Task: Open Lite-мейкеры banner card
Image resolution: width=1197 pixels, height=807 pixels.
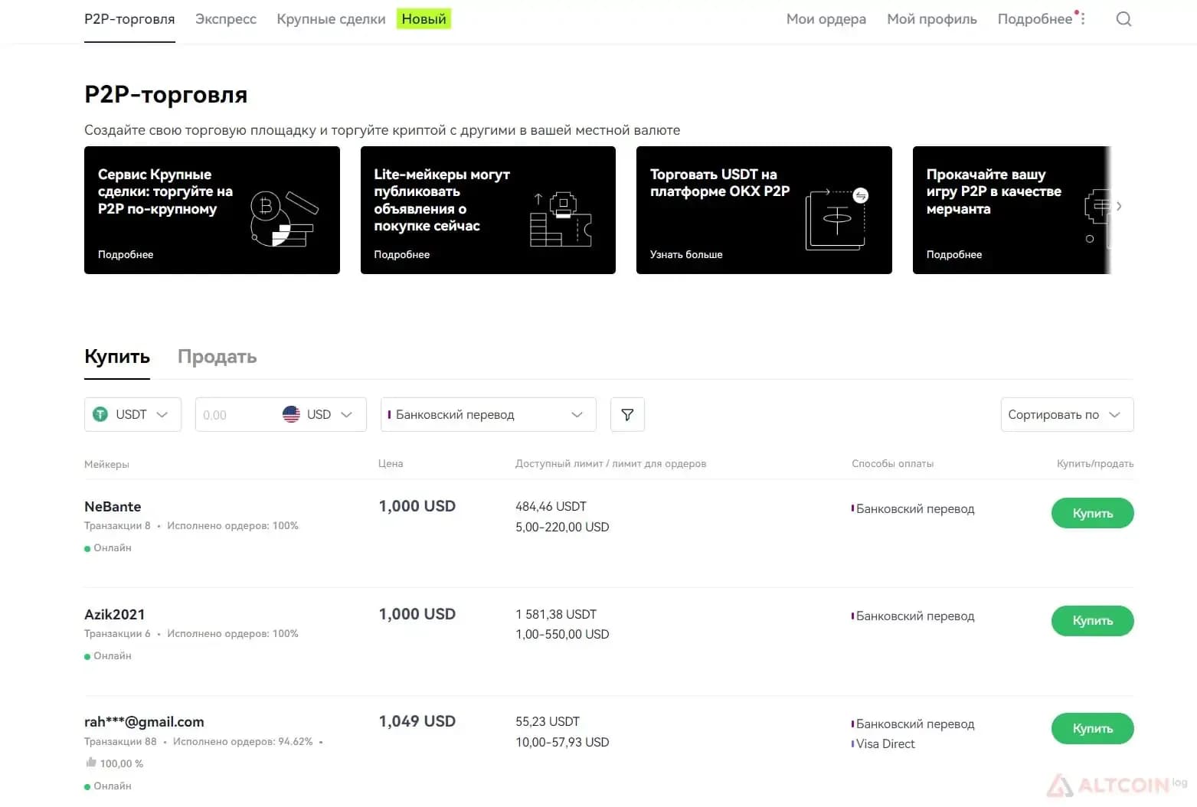Action: (488, 210)
